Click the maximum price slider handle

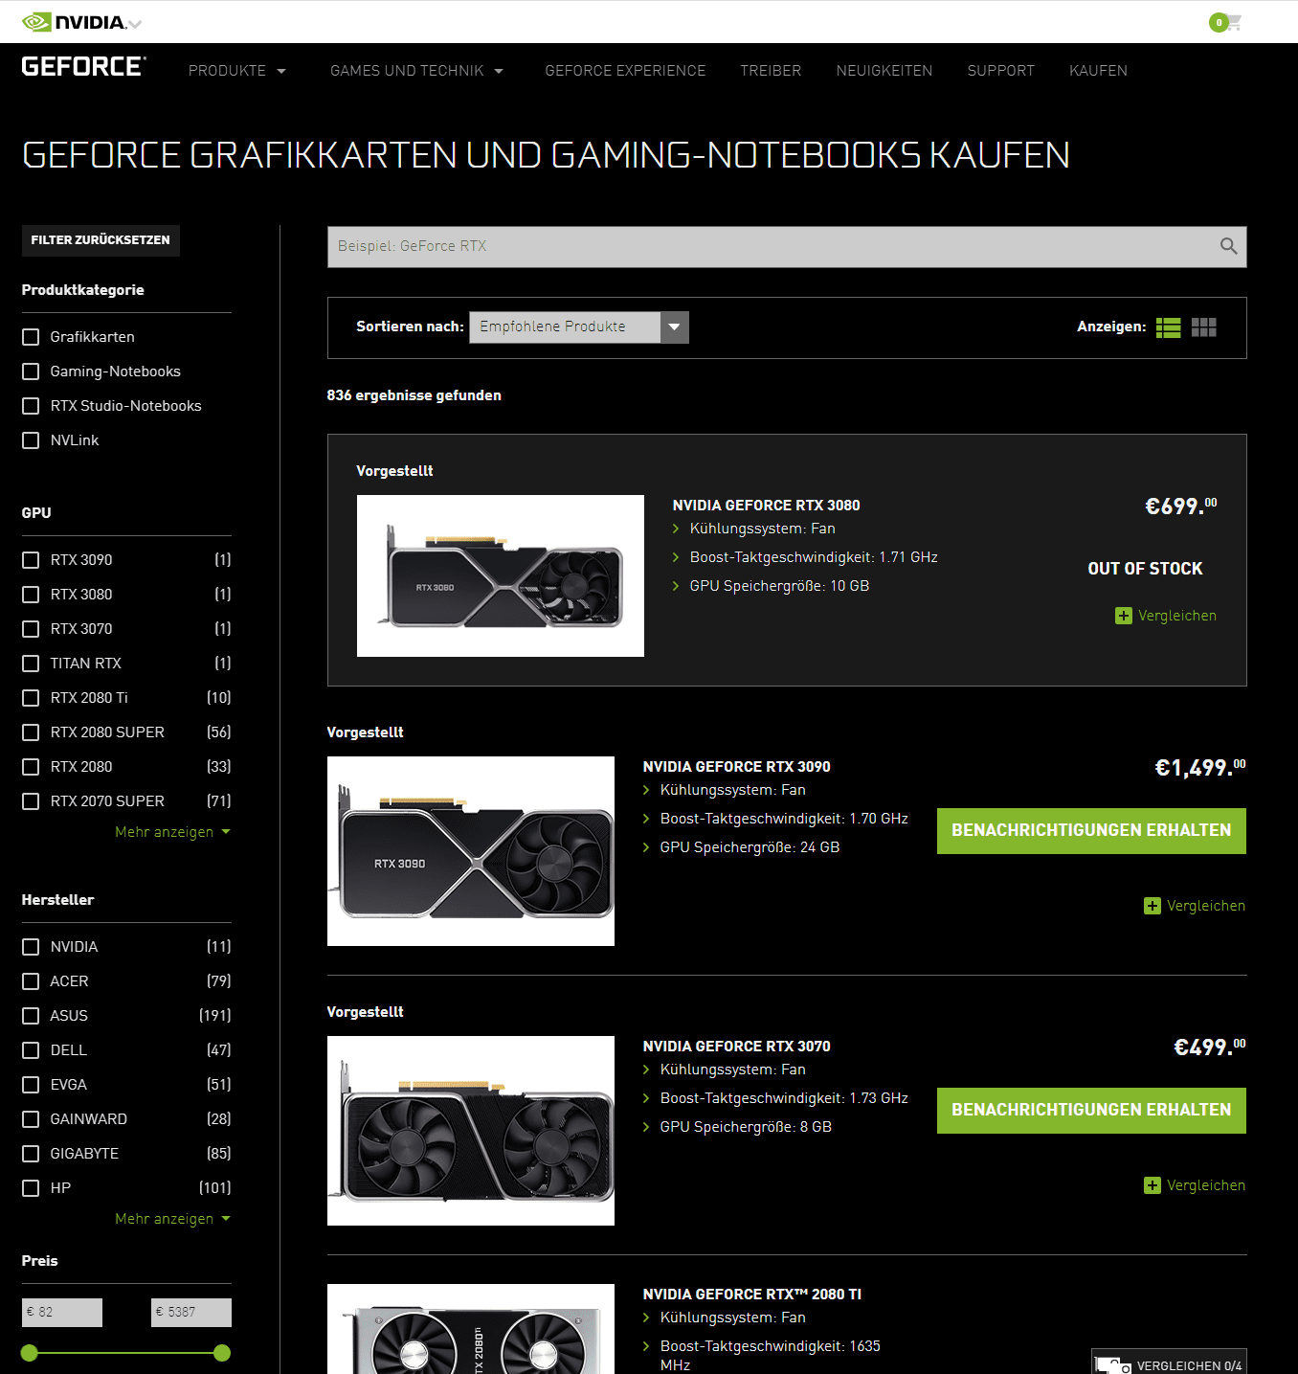click(x=222, y=1353)
